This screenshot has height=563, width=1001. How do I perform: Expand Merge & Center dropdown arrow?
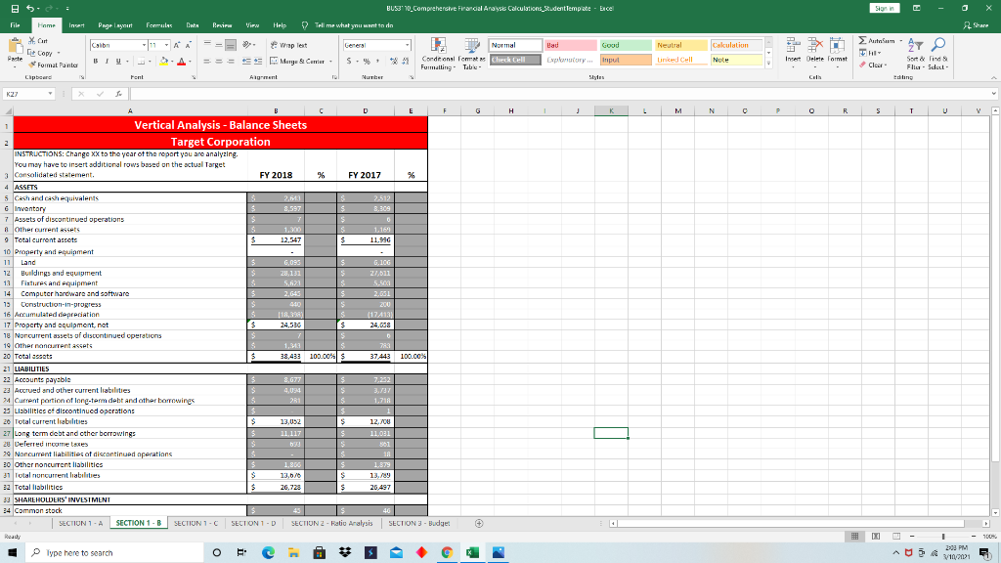[330, 62]
